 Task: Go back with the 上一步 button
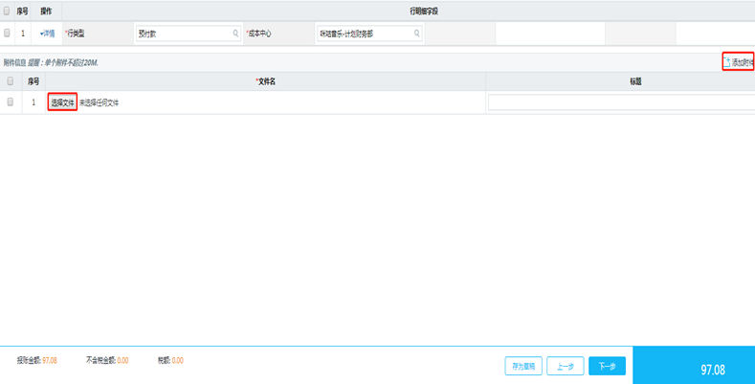(566, 366)
